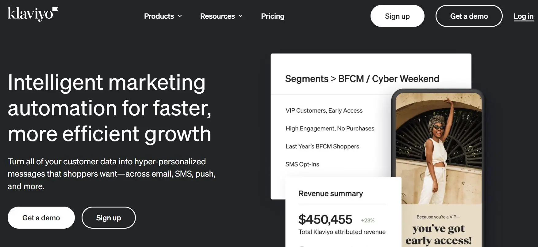Click the flag mark on Klaviyo logo
Viewport: 538px width, 247px height.
pos(56,10)
